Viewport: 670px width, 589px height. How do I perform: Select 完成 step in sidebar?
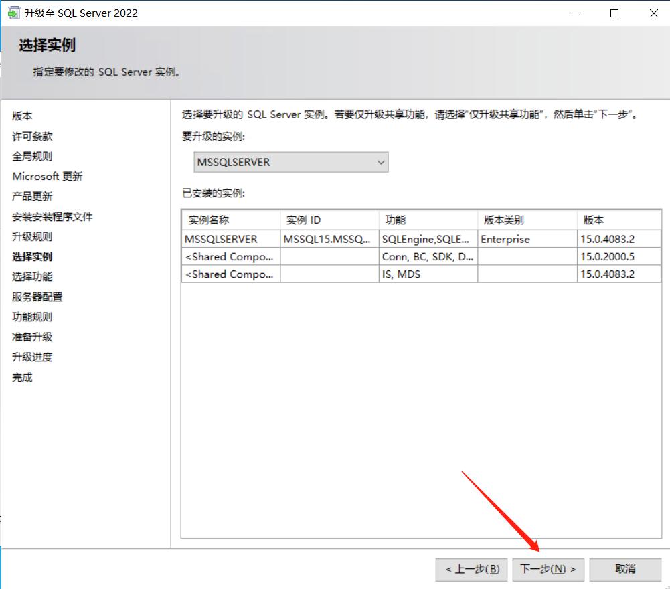coord(22,377)
